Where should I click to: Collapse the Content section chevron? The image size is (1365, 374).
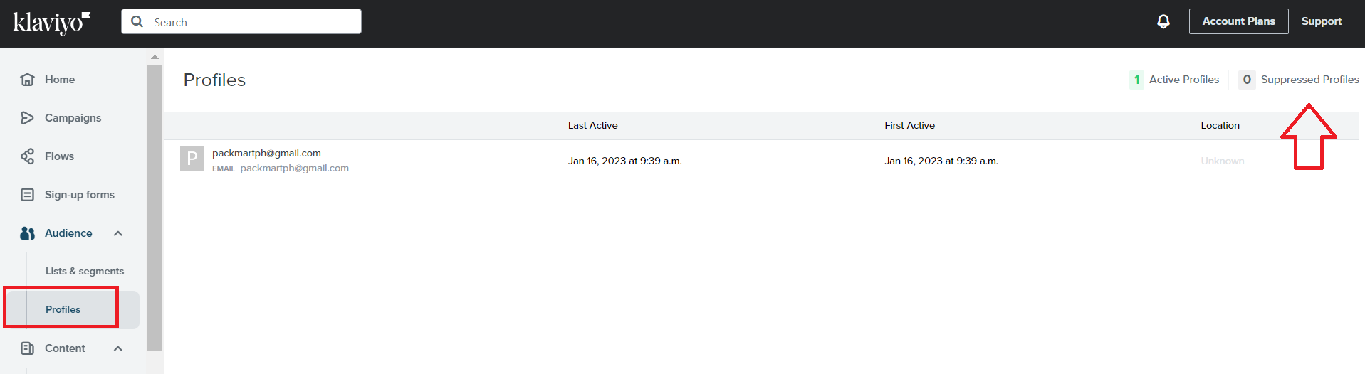[x=118, y=348]
